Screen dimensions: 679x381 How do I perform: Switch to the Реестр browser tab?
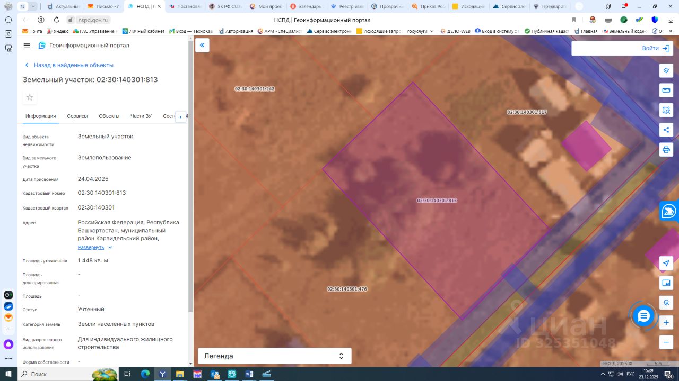[347, 6]
